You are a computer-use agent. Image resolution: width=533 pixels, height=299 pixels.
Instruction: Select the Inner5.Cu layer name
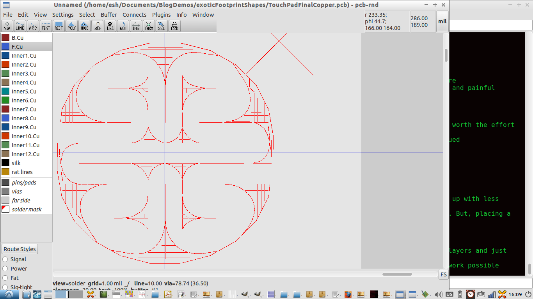pos(24,91)
